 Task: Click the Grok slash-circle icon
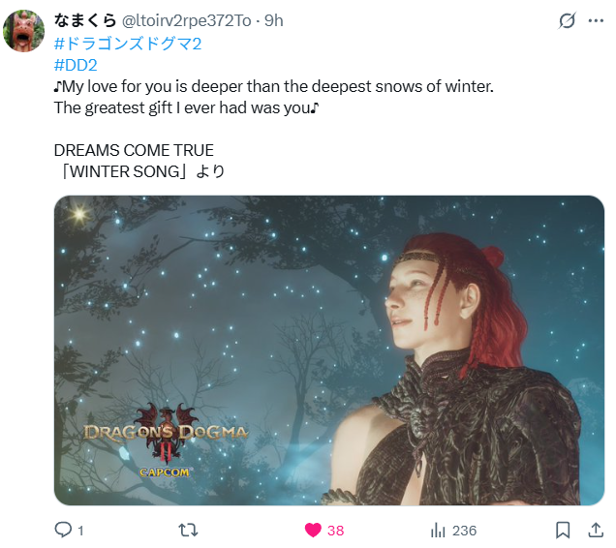567,20
